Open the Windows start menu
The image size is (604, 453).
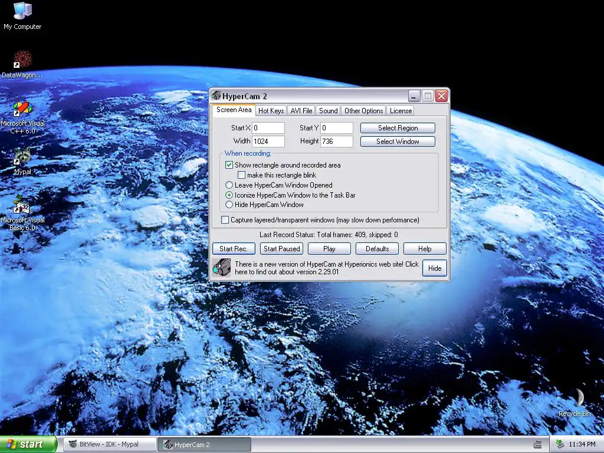click(28, 445)
